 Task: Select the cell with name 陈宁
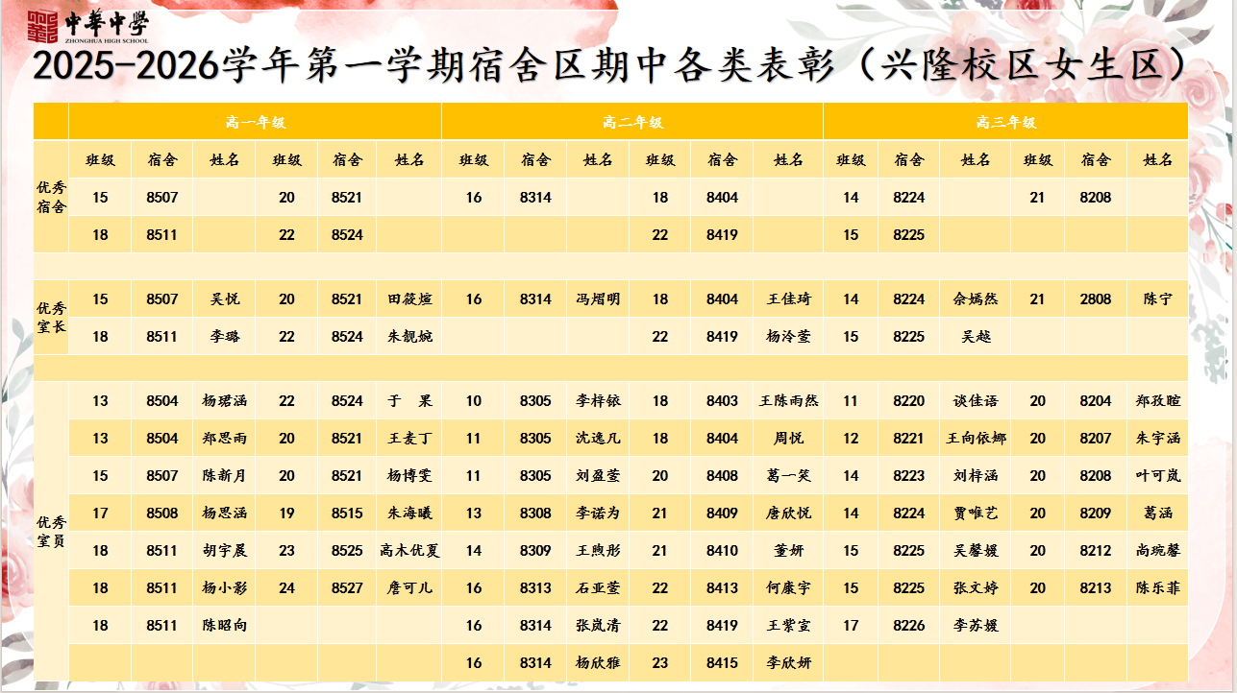pos(1157,299)
